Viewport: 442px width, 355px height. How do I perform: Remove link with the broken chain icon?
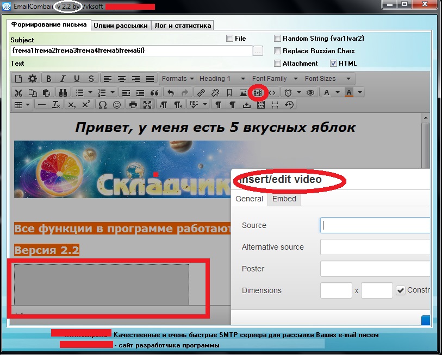pyautogui.click(x=215, y=92)
